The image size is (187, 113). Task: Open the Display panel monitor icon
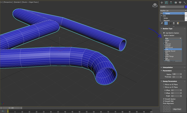click(180, 3)
